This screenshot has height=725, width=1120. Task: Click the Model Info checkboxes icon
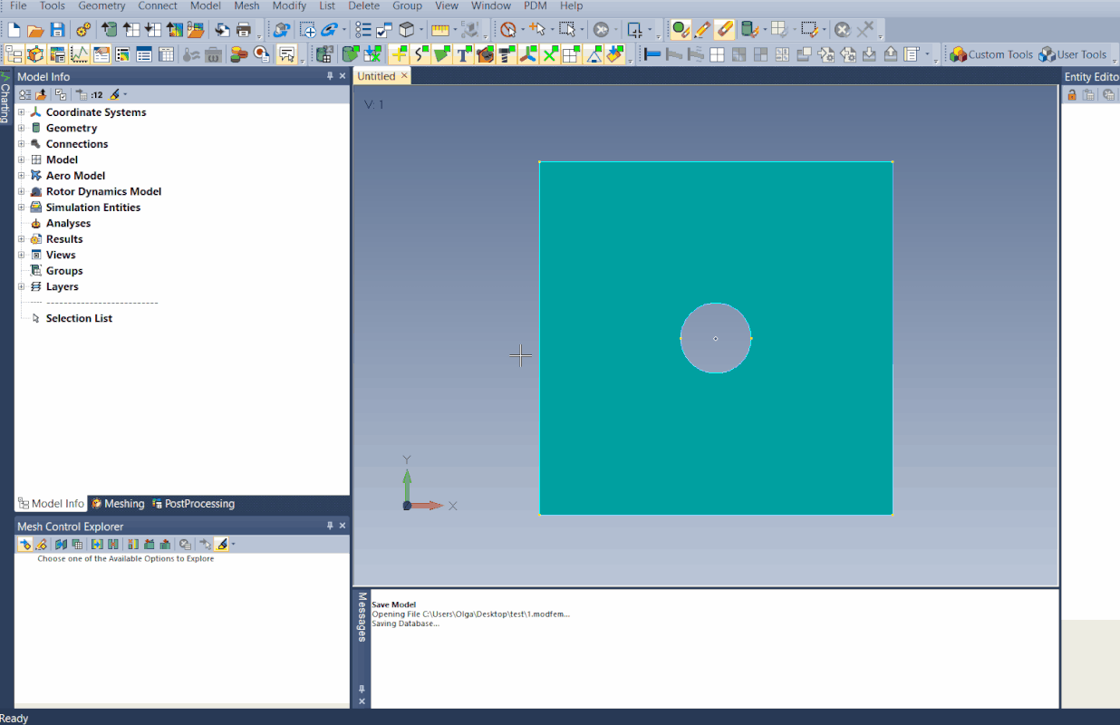point(61,94)
